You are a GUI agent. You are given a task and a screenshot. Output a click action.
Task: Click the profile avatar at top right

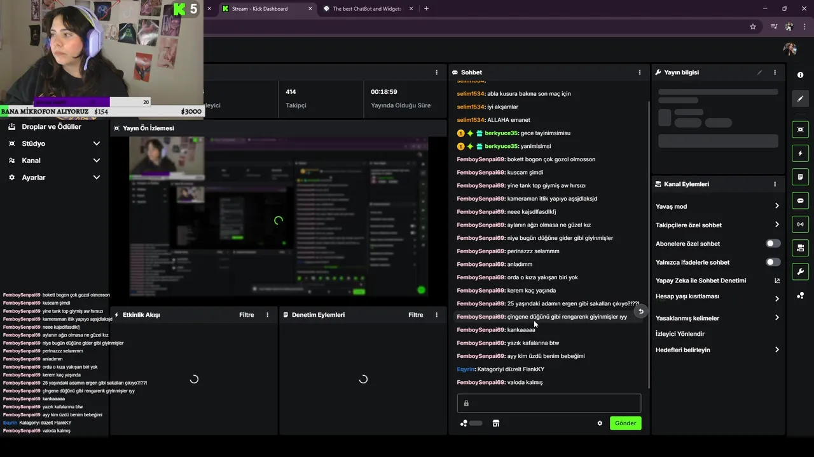790,50
